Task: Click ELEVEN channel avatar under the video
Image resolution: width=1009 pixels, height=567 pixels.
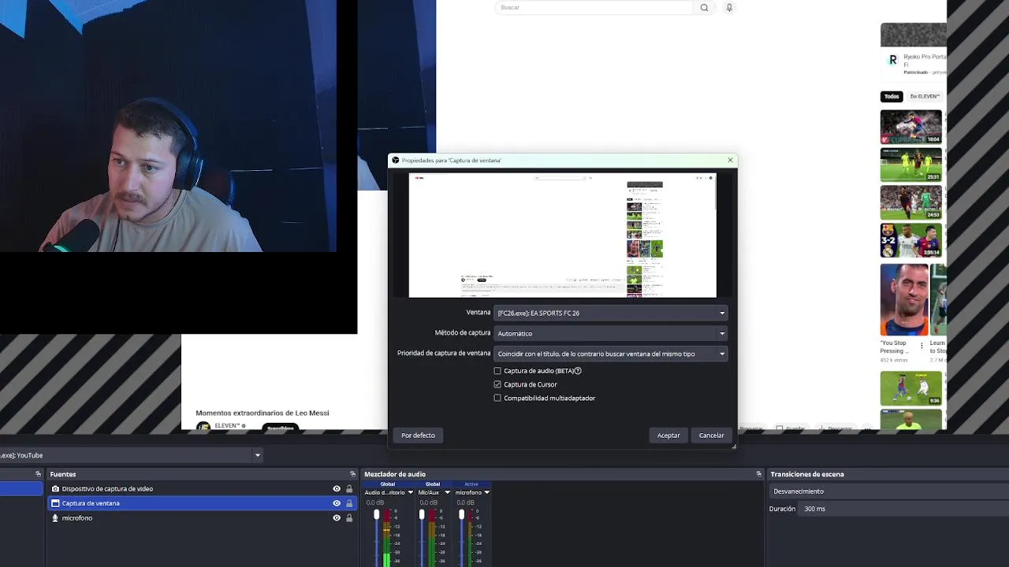Action: tap(203, 427)
